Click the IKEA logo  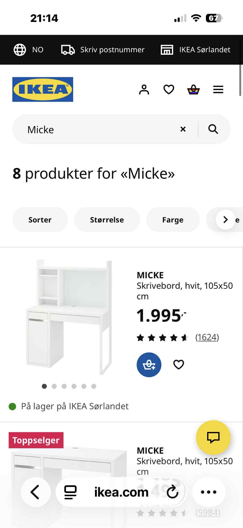tap(43, 89)
